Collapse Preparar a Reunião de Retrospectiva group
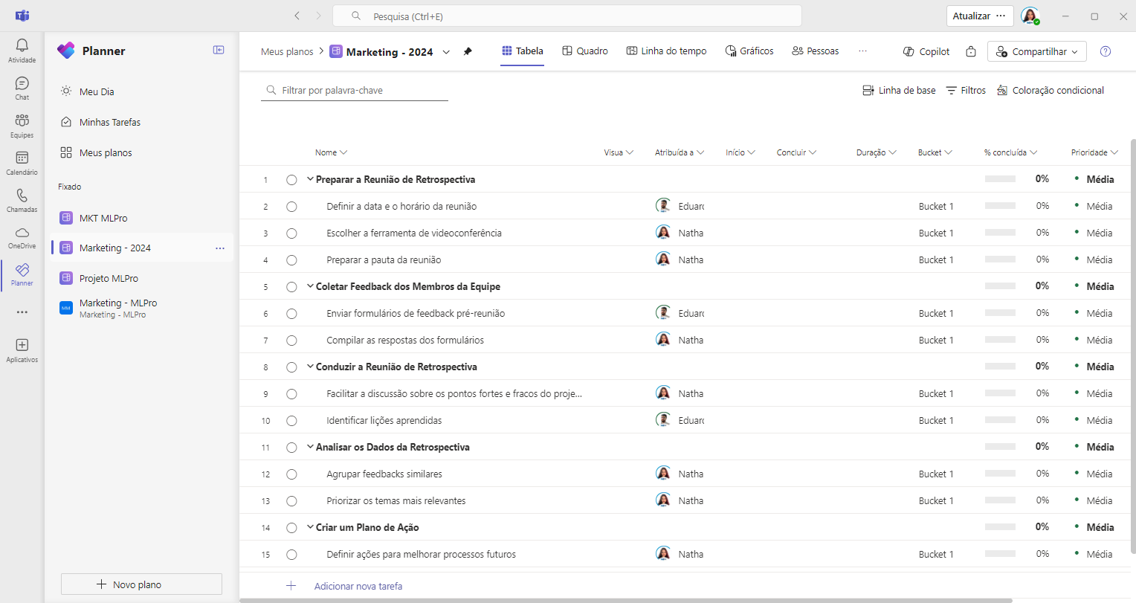 pos(310,179)
